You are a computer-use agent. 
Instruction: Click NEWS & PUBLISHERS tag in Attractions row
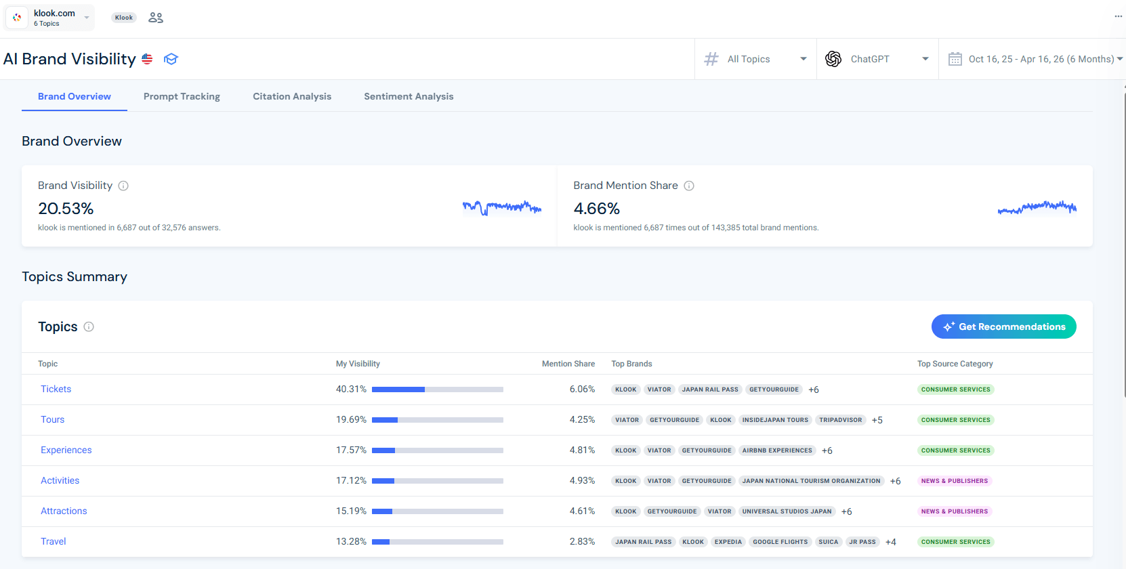pos(955,511)
